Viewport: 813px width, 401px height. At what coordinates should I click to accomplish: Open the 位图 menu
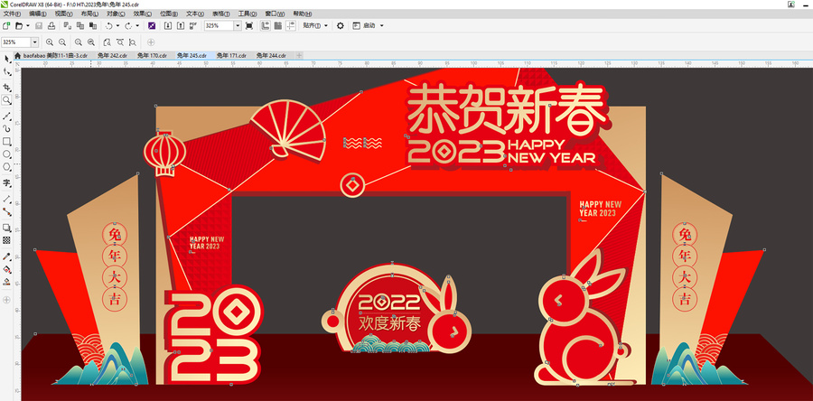[169, 14]
